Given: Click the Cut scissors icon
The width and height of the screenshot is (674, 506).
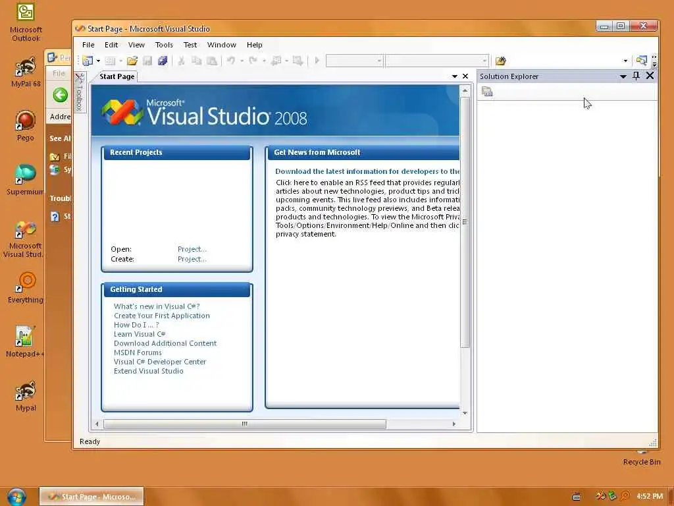Looking at the screenshot, I should tap(182, 61).
